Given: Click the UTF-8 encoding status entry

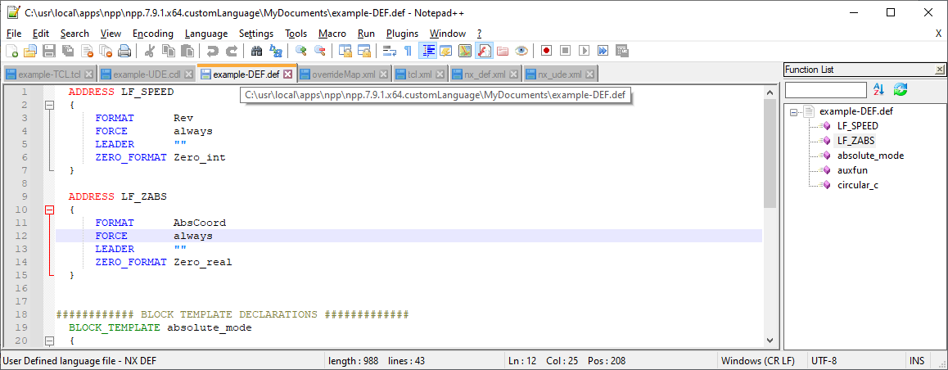Looking at the screenshot, I should point(824,361).
